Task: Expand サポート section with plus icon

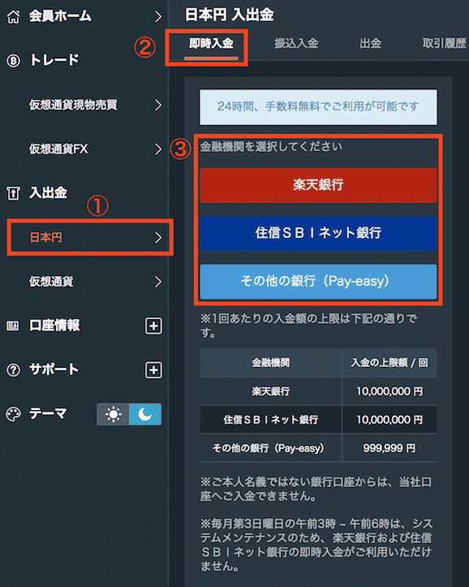Action: click(153, 370)
